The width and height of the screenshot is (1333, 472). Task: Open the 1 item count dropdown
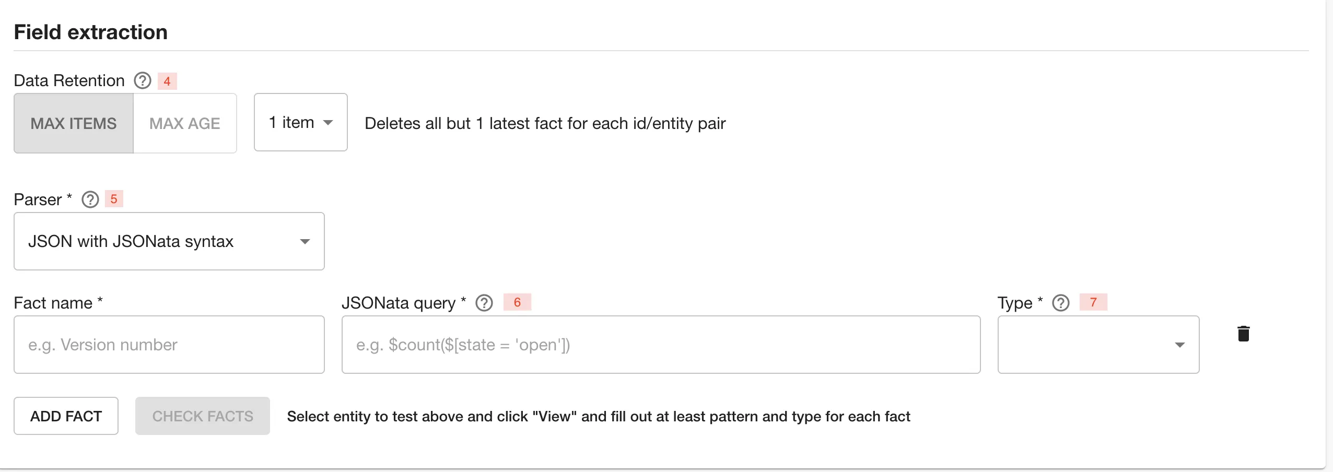(300, 123)
